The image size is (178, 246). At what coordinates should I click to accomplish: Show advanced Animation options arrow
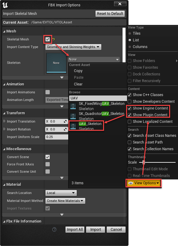(x=62, y=106)
